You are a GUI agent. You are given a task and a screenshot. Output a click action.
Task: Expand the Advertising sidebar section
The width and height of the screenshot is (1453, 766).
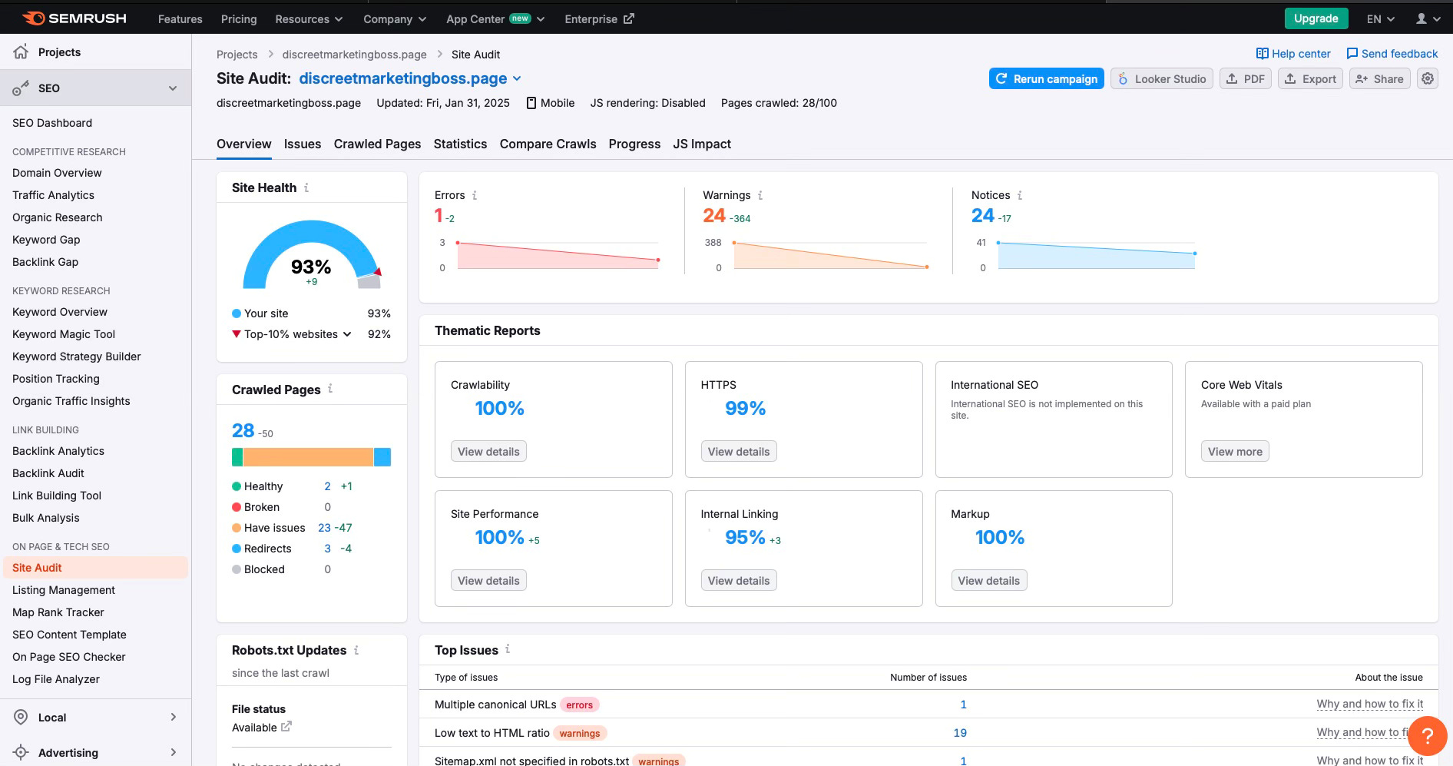(x=173, y=752)
